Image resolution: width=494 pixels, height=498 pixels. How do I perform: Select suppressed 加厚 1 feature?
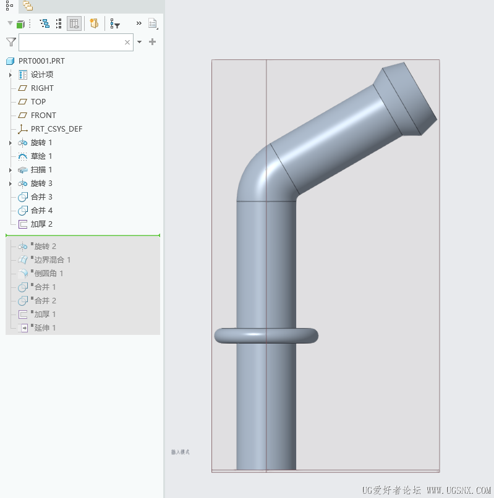(x=45, y=314)
